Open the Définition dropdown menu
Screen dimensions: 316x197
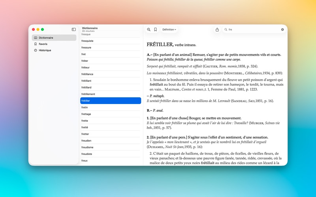pyautogui.click(x=169, y=30)
